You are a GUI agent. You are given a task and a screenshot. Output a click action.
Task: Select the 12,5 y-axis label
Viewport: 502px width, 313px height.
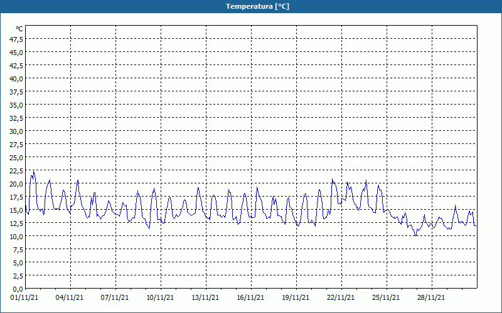pyautogui.click(x=17, y=223)
